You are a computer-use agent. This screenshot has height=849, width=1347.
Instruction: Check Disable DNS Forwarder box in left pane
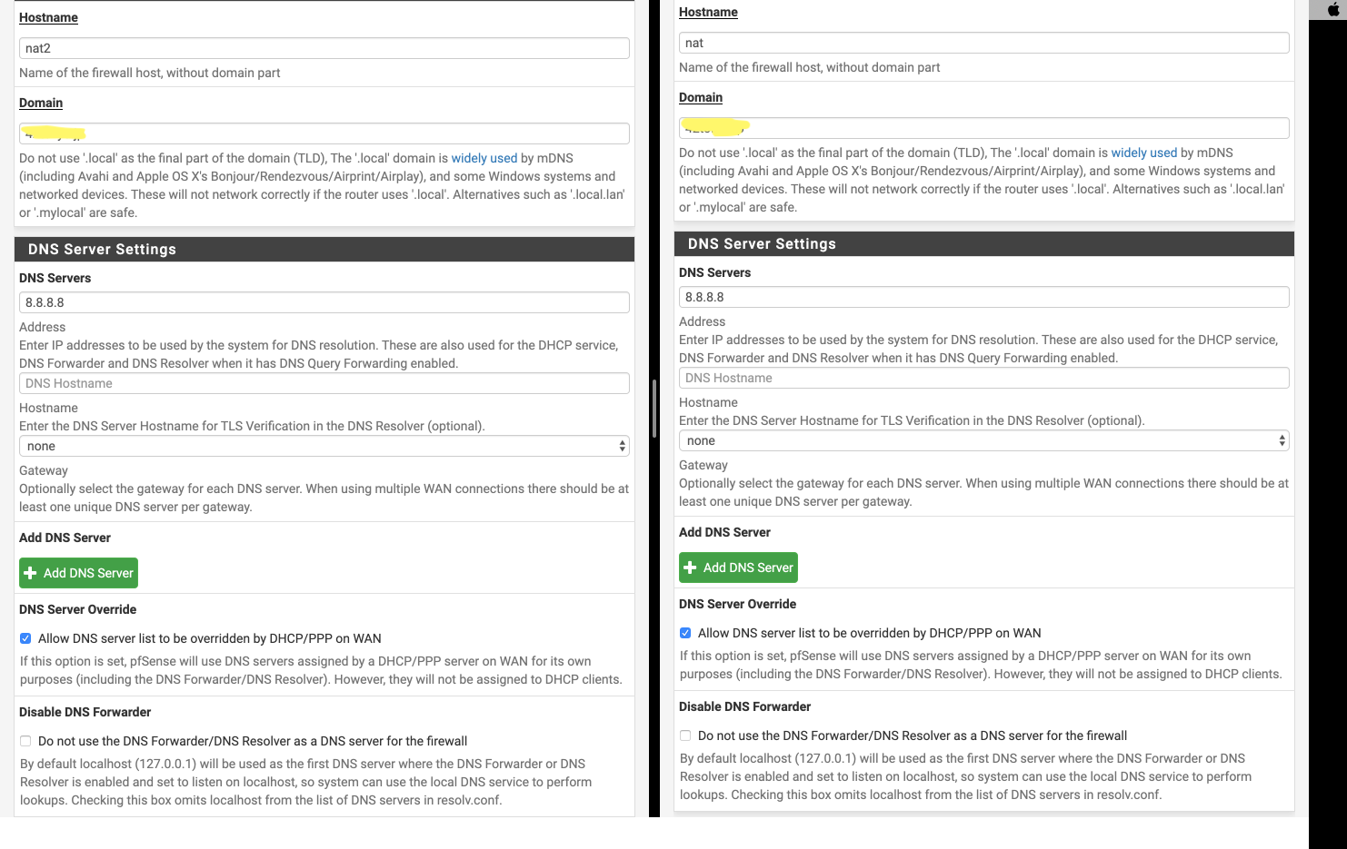pos(25,741)
